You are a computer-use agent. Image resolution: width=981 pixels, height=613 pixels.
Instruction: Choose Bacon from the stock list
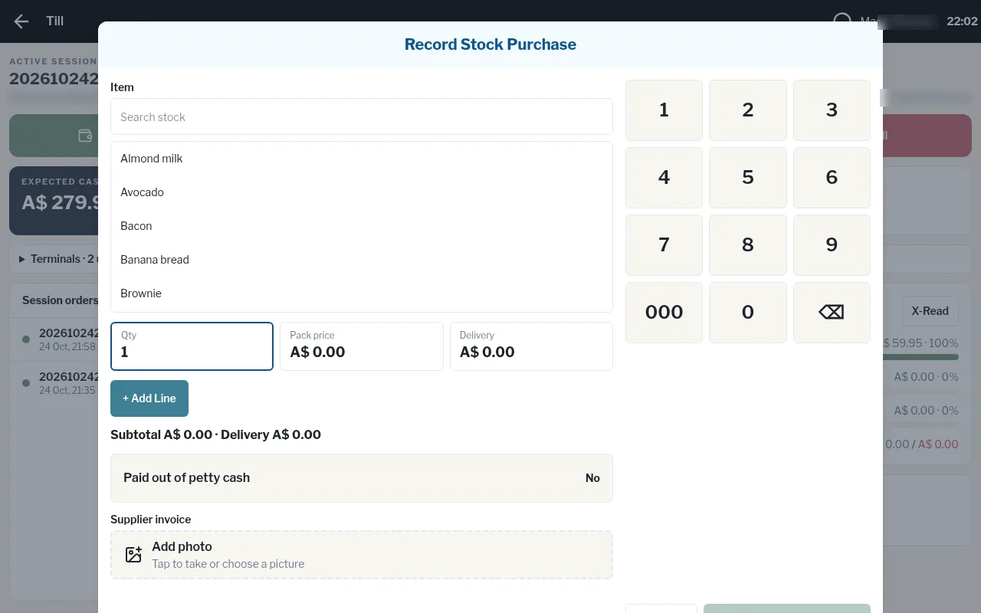(x=362, y=226)
